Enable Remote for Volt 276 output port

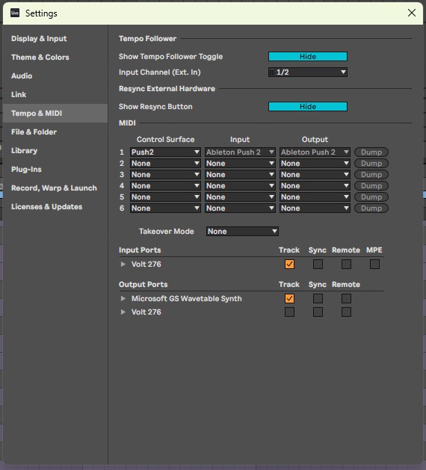(346, 312)
